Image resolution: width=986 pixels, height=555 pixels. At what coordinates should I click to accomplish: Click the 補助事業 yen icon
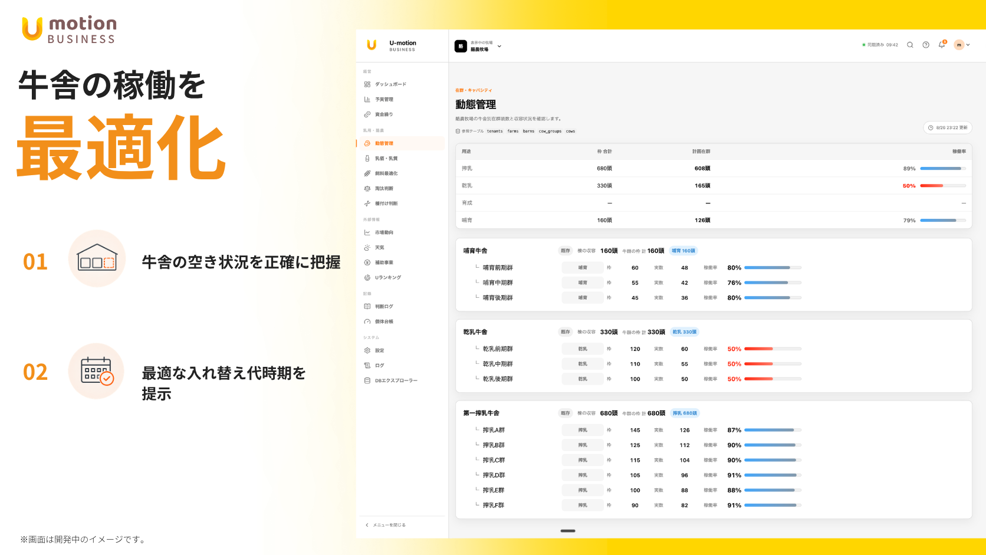pyautogui.click(x=367, y=262)
